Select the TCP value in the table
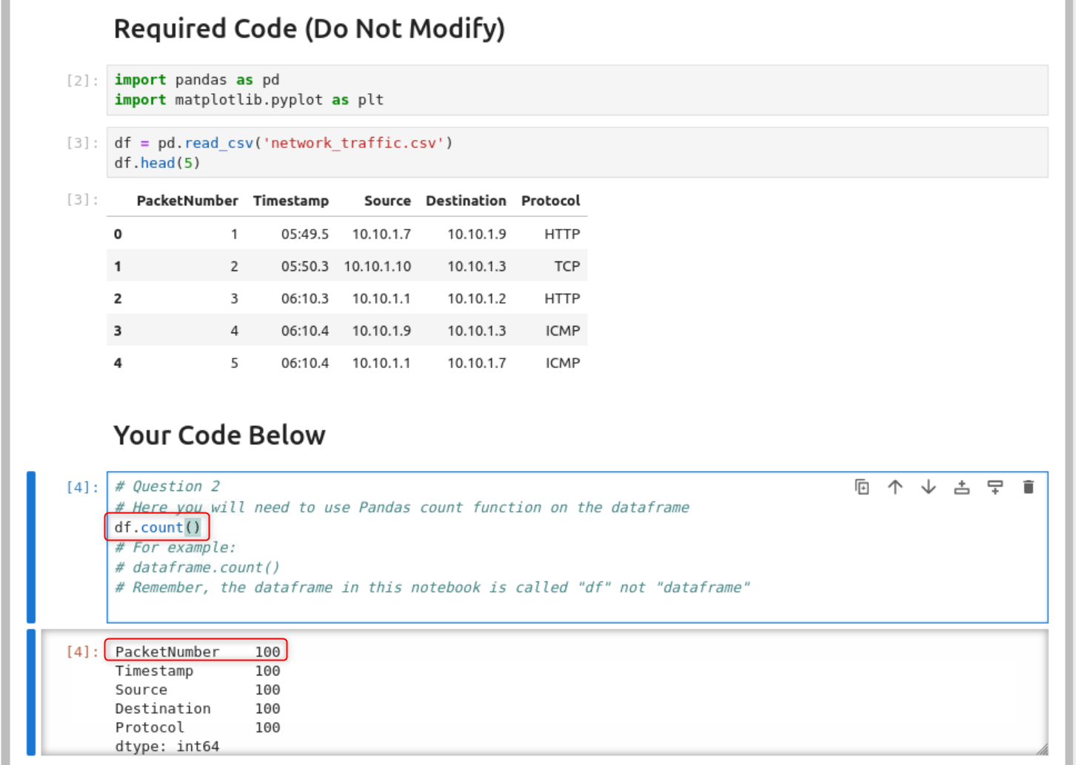Image resolution: width=1076 pixels, height=765 pixels. 568,266
